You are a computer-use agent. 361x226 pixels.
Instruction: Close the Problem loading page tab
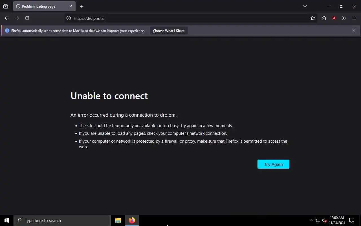click(71, 6)
